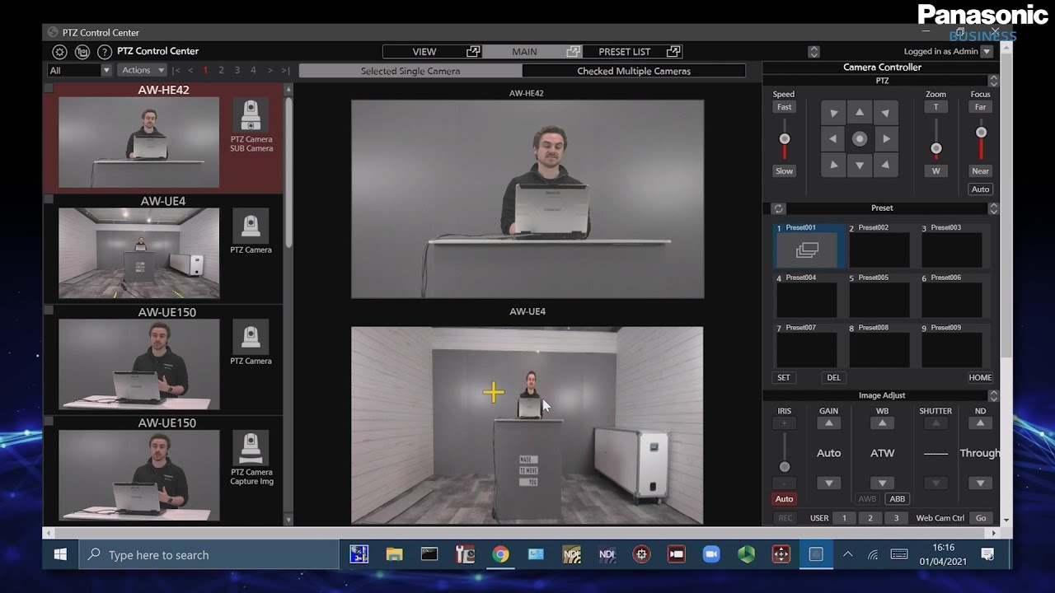Screen dimensions: 1055x593
Task: Click the HOME preset button
Action: pos(980,378)
